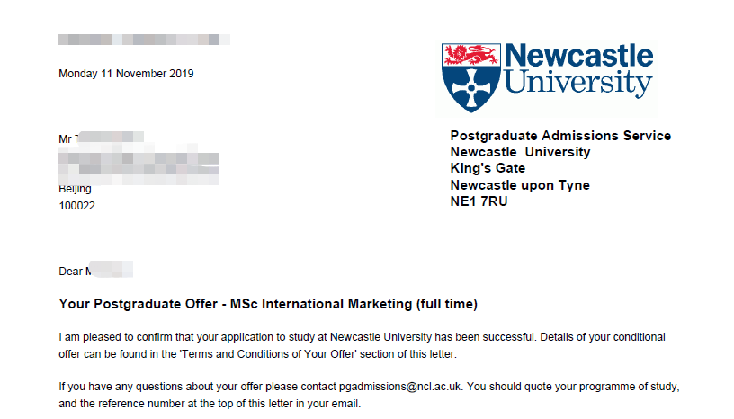
Task: Click the 'Dear' salutation line
Action: click(x=95, y=271)
